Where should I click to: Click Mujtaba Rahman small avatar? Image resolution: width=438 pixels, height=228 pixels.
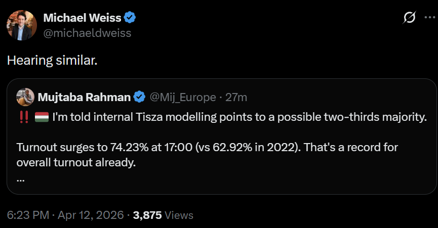click(25, 97)
